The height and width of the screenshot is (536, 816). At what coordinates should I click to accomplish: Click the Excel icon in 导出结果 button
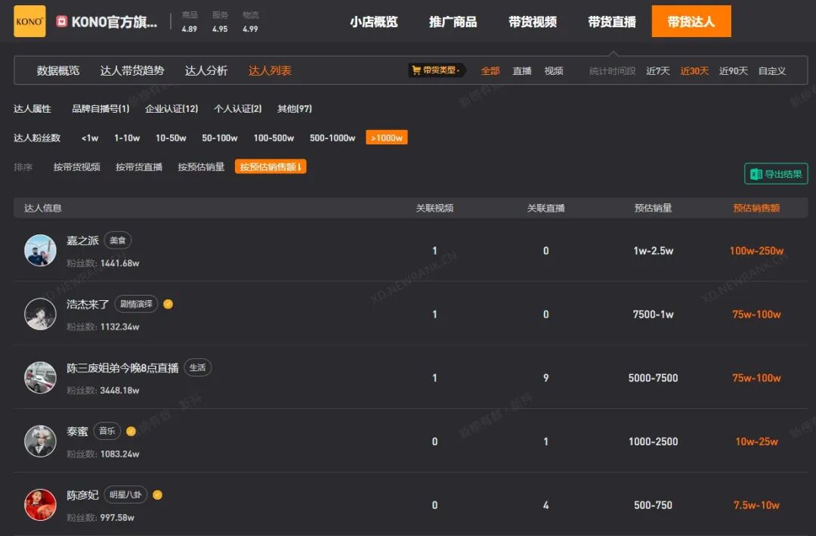click(756, 174)
